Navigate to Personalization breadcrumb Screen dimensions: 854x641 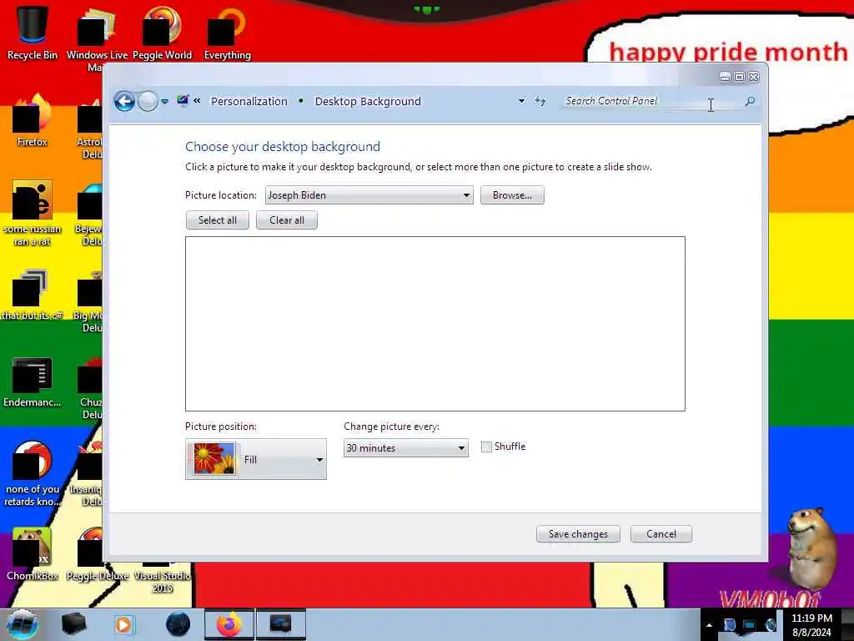coord(249,101)
